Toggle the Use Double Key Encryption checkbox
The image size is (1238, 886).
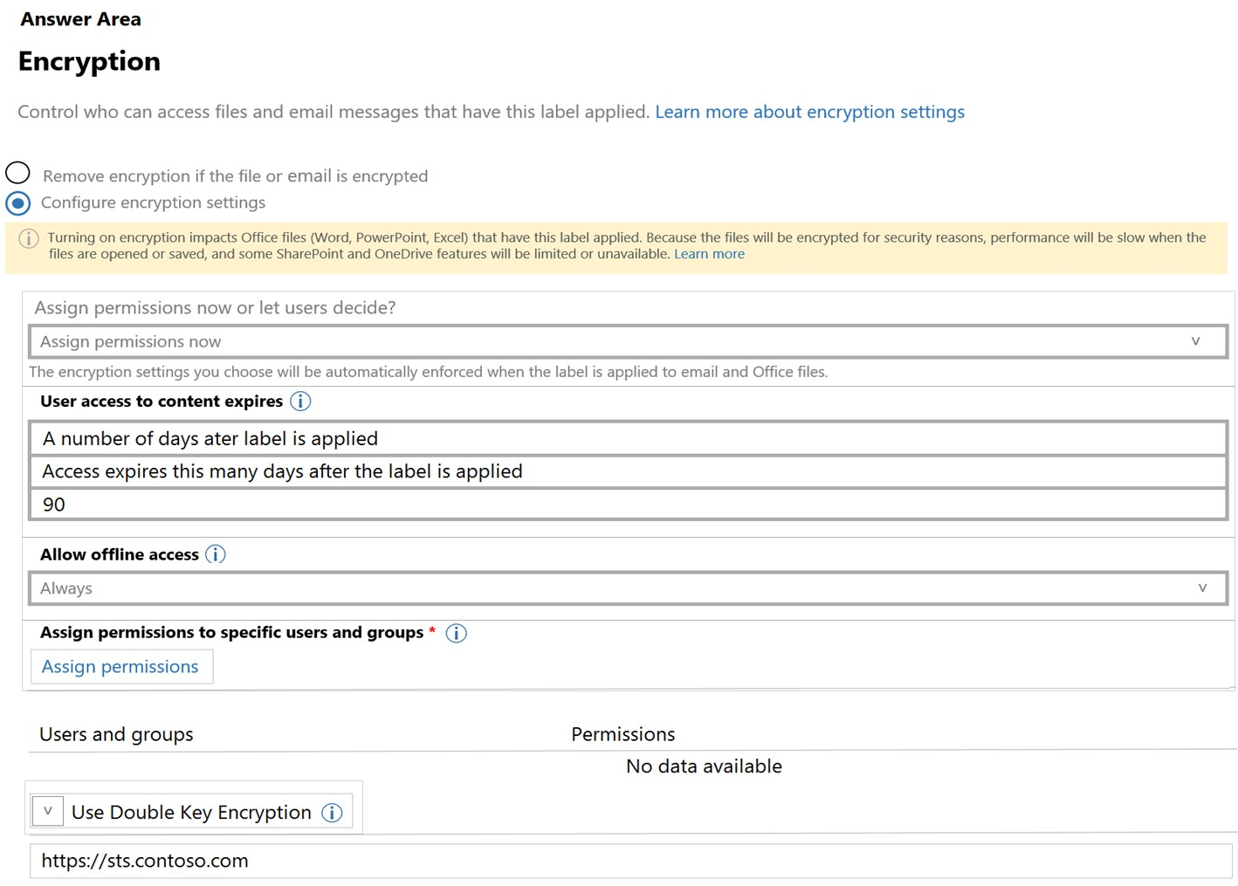click(x=48, y=812)
